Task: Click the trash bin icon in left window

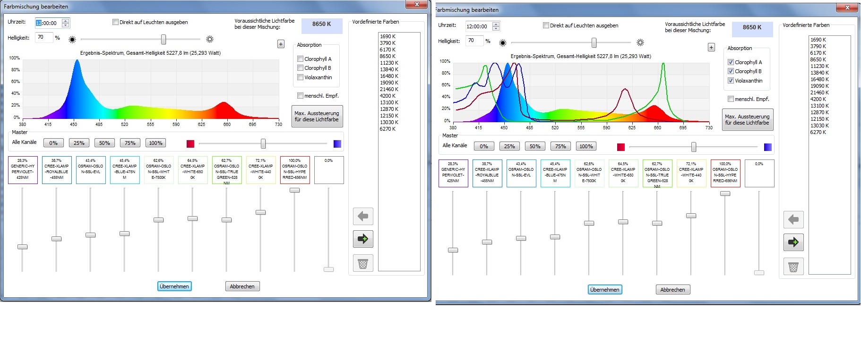Action: coord(363,263)
